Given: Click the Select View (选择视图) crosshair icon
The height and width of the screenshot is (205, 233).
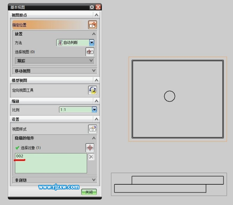Looking at the screenshot, I should click(x=90, y=52).
